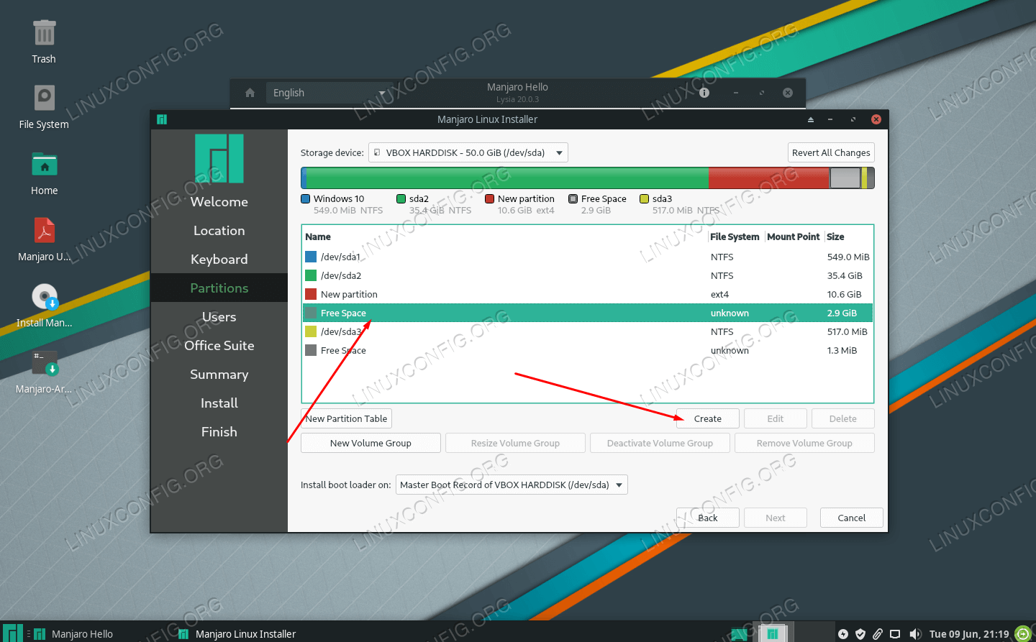1036x642 pixels.
Task: Click the Deactivate Volume Group button
Action: click(x=660, y=443)
